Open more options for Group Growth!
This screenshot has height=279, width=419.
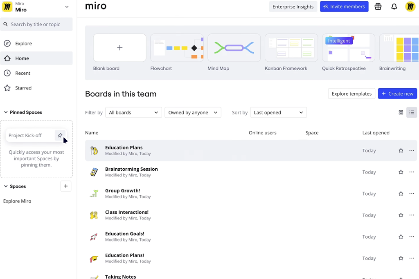[x=412, y=194]
